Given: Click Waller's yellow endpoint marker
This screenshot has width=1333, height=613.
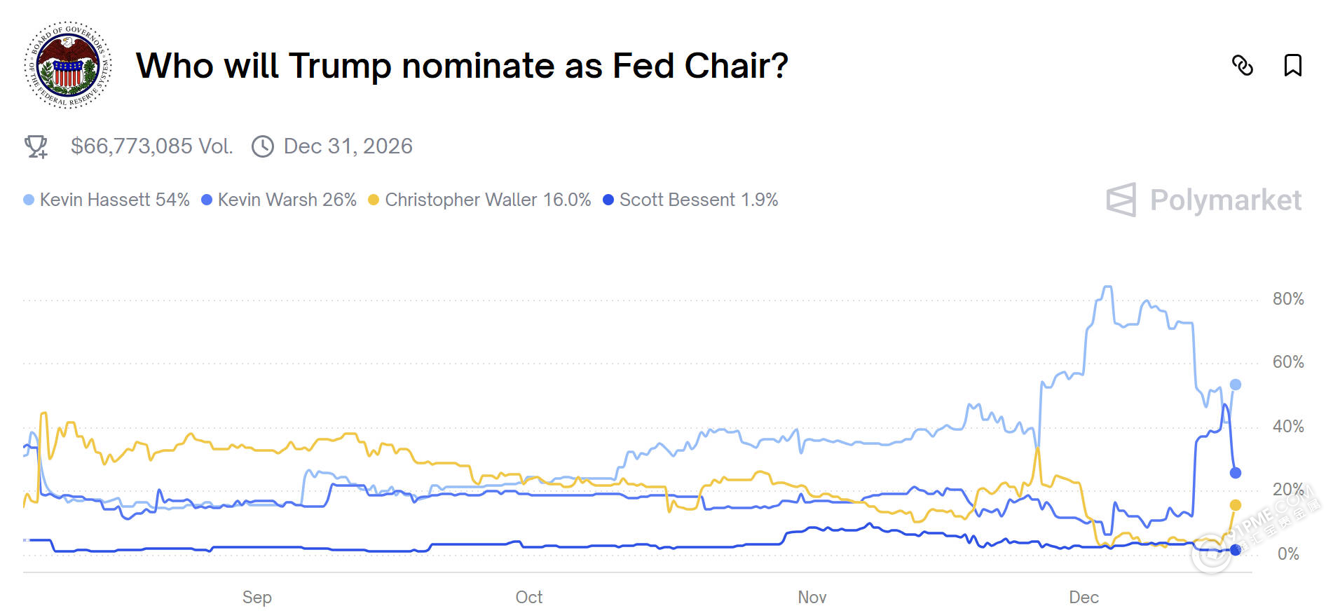Looking at the screenshot, I should (x=1236, y=505).
